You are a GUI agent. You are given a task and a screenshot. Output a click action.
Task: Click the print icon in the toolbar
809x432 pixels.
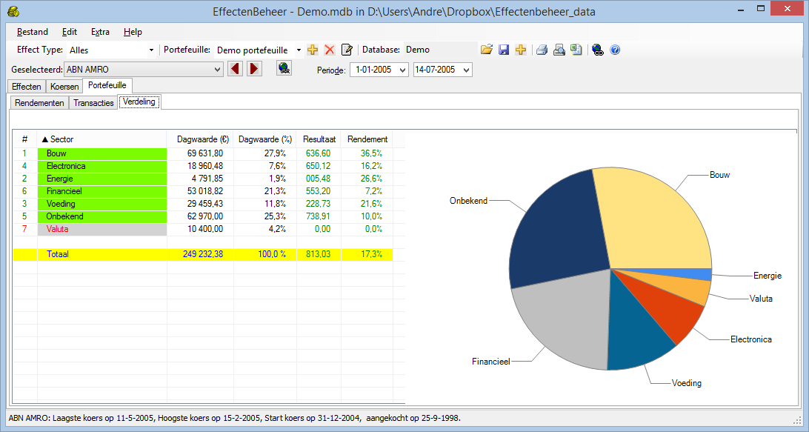point(542,50)
